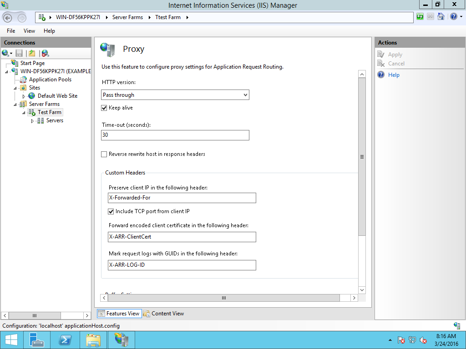The image size is (466, 349).
Task: Uncheck Include TCP port from client IP
Action: click(x=111, y=211)
